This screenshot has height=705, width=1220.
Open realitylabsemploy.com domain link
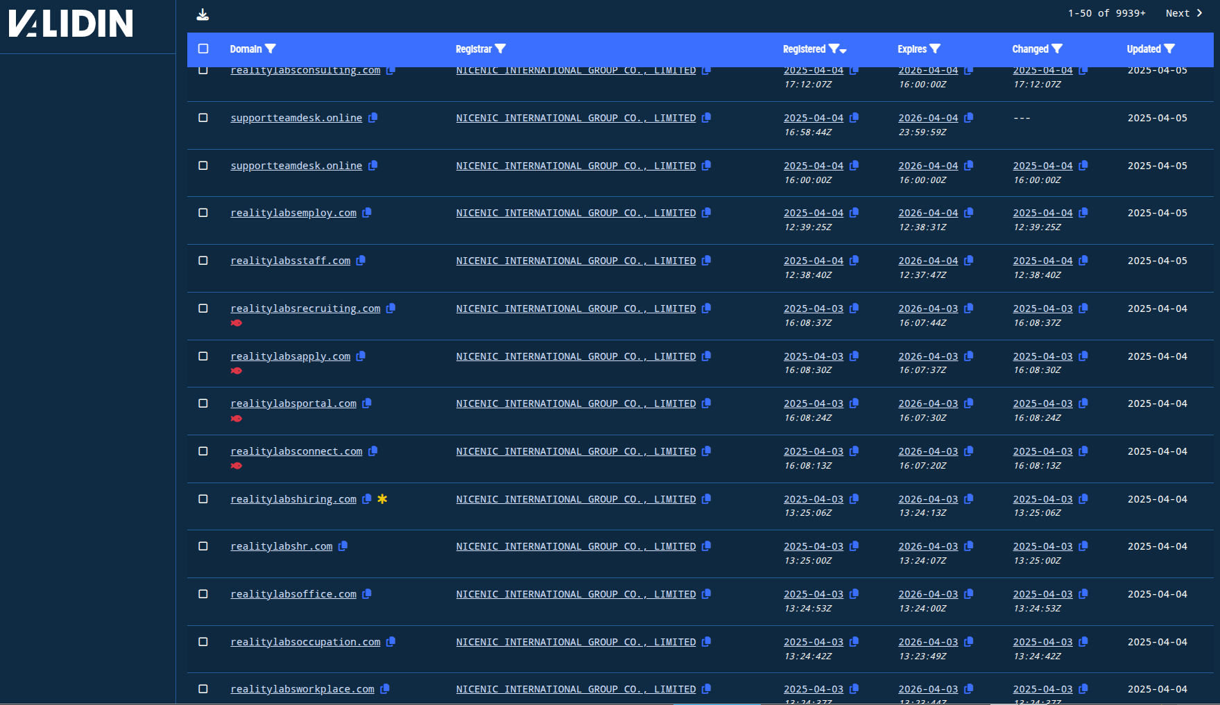pos(293,213)
